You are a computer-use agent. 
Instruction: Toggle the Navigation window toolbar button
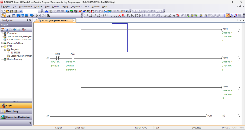[4, 16]
